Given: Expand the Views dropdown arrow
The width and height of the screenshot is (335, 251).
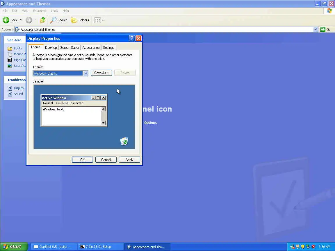Looking at the screenshot, I should tap(103, 20).
